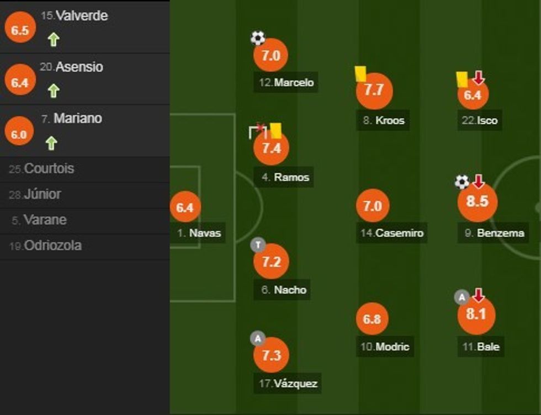Click Kroos's yellow card icon

[x=360, y=73]
